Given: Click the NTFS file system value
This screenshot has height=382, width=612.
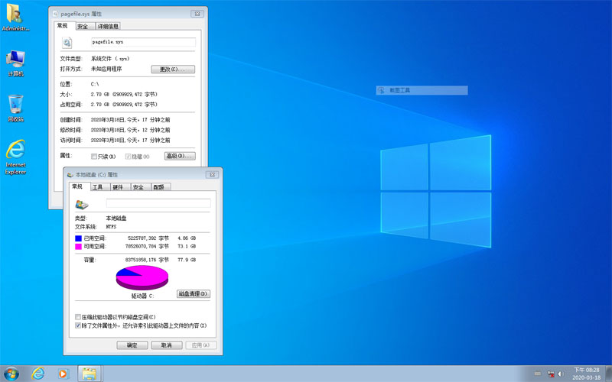Looking at the screenshot, I should (111, 226).
